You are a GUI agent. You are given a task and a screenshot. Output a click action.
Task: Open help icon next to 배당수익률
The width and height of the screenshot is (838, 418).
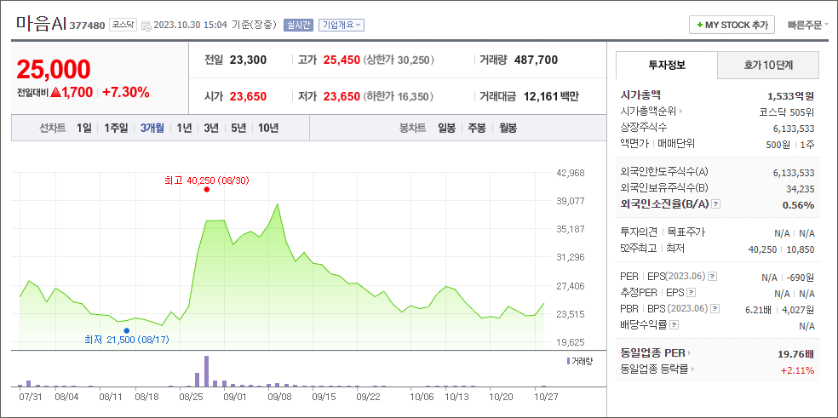(674, 324)
